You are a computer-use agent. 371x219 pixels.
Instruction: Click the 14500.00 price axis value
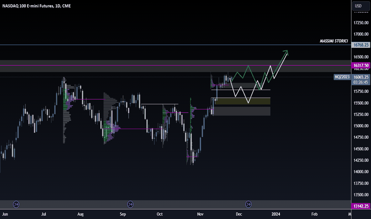(361, 149)
